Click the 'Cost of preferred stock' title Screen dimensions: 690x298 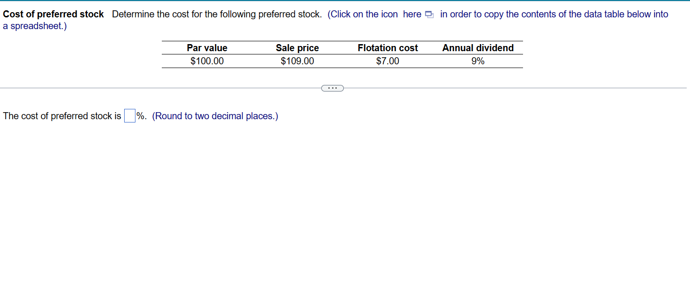[x=53, y=14]
